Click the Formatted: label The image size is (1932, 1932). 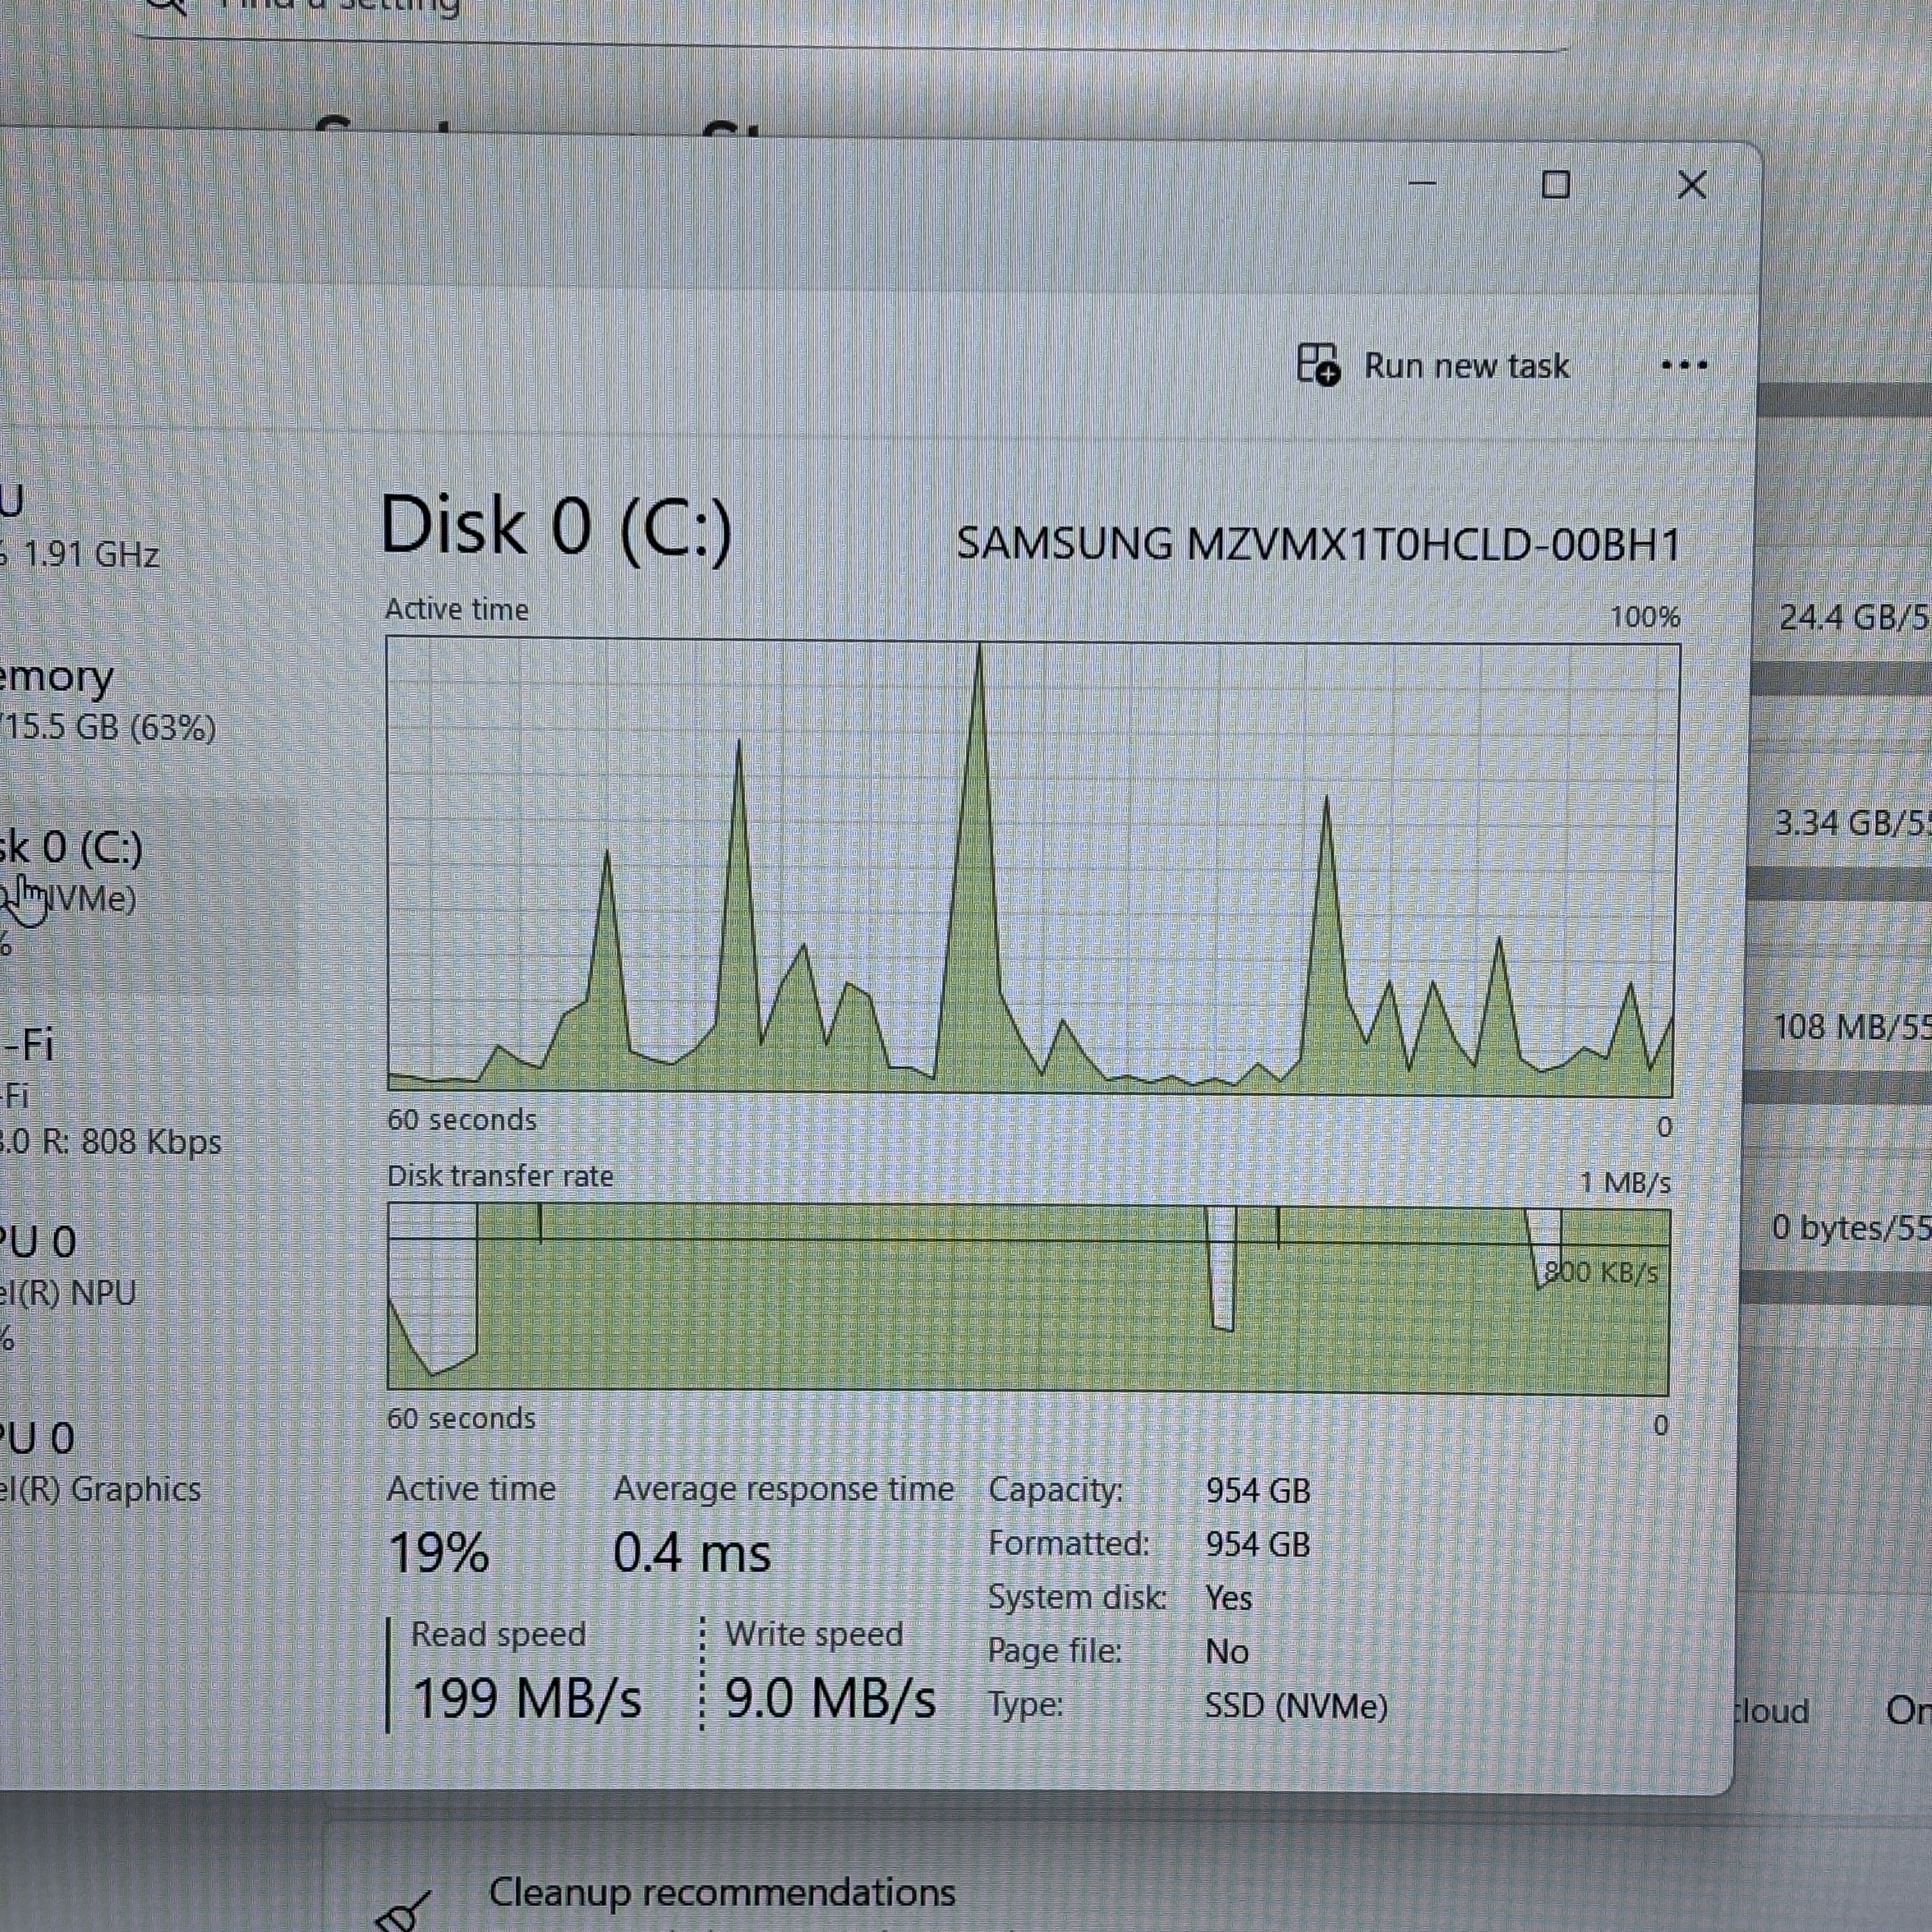[1069, 1544]
